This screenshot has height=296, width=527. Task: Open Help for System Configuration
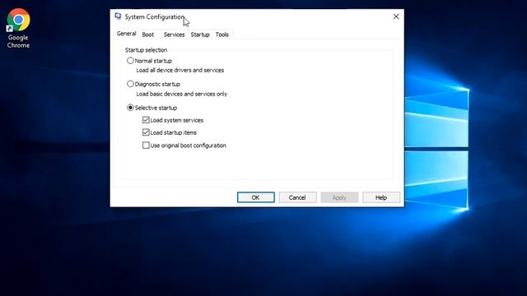pyautogui.click(x=381, y=197)
